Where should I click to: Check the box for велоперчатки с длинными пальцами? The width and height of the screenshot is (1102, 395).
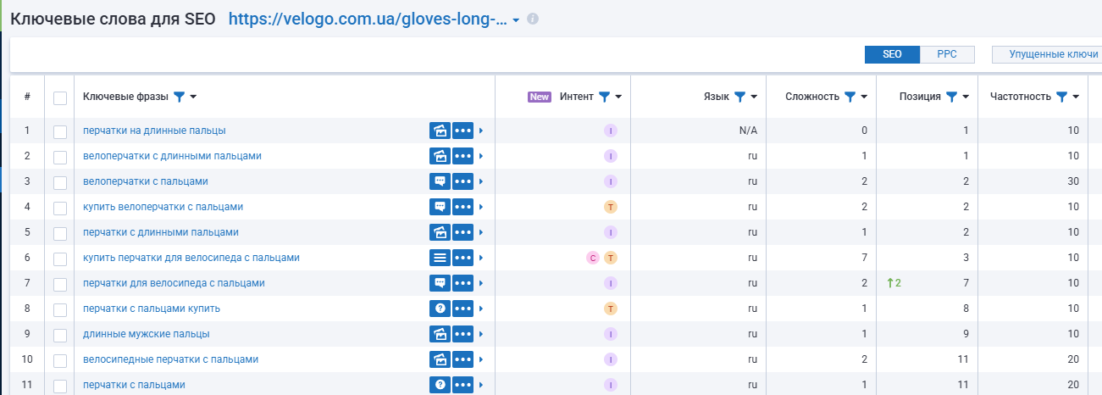click(x=60, y=157)
